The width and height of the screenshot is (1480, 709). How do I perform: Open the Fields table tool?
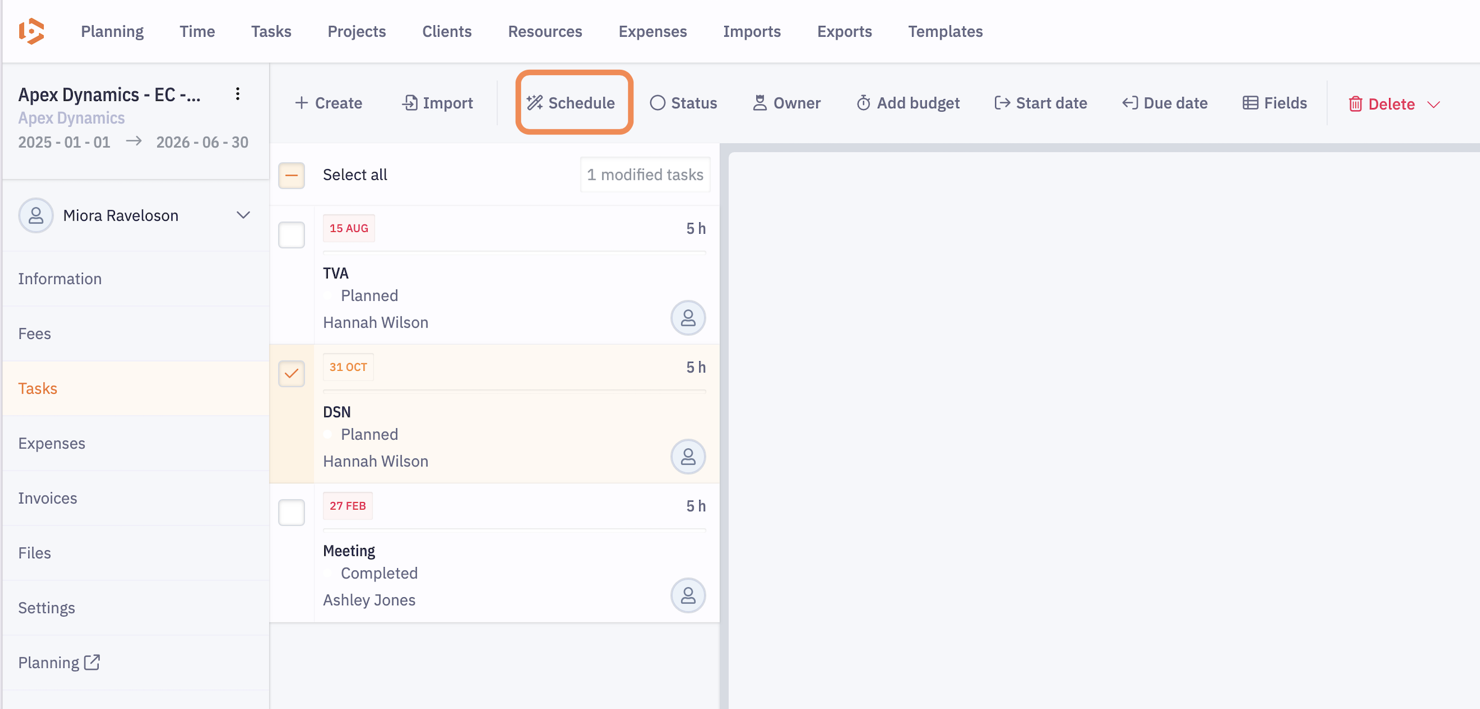pos(1274,103)
